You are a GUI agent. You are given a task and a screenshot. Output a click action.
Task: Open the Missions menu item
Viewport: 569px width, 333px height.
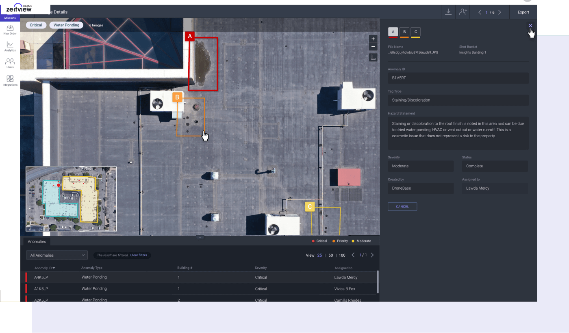(10, 18)
